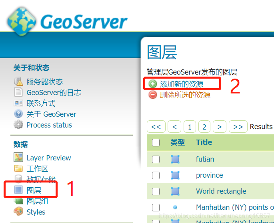
Task: Go to page 1 of results
Action: (x=190, y=126)
